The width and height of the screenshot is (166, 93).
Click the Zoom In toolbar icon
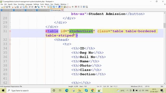click(x=42, y=7)
